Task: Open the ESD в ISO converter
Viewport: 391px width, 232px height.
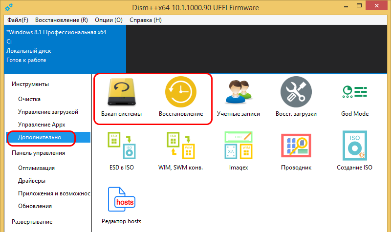Action: (x=121, y=151)
